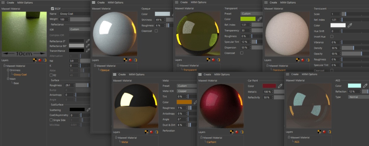This screenshot has height=146, width=369.
Task: Open AGS Type Normal dropdown
Action: pyautogui.click(x=358, y=97)
